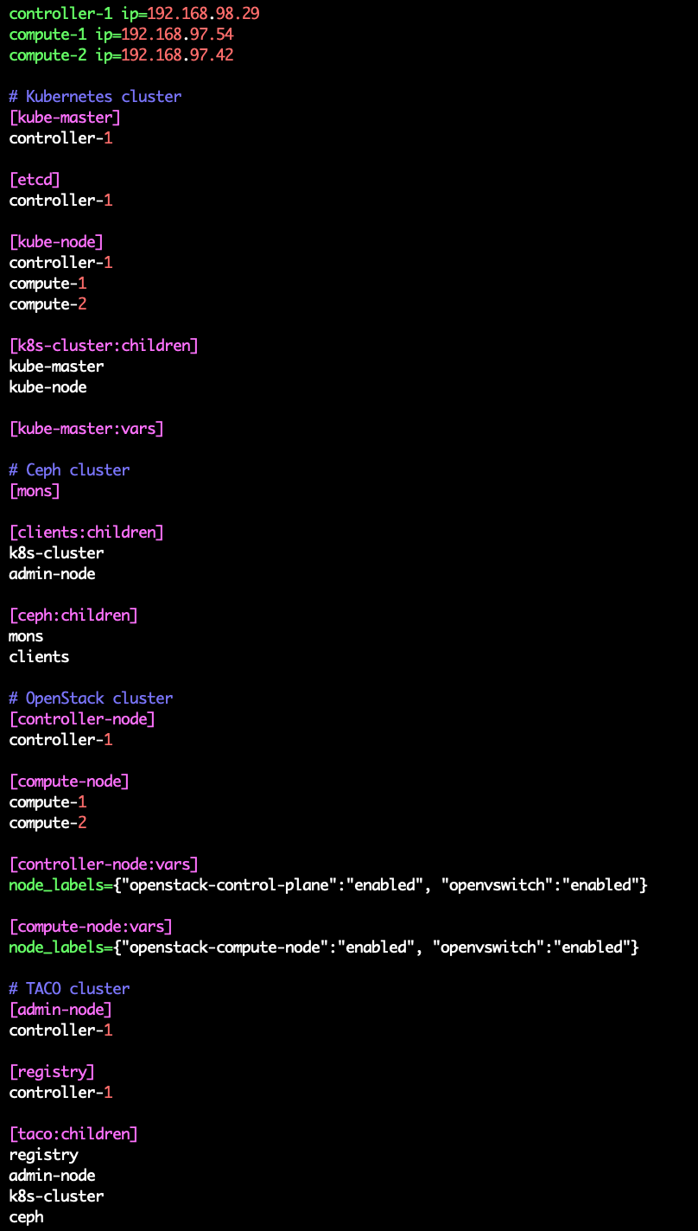
Task: Click the [etcd] section header
Action: (x=35, y=180)
